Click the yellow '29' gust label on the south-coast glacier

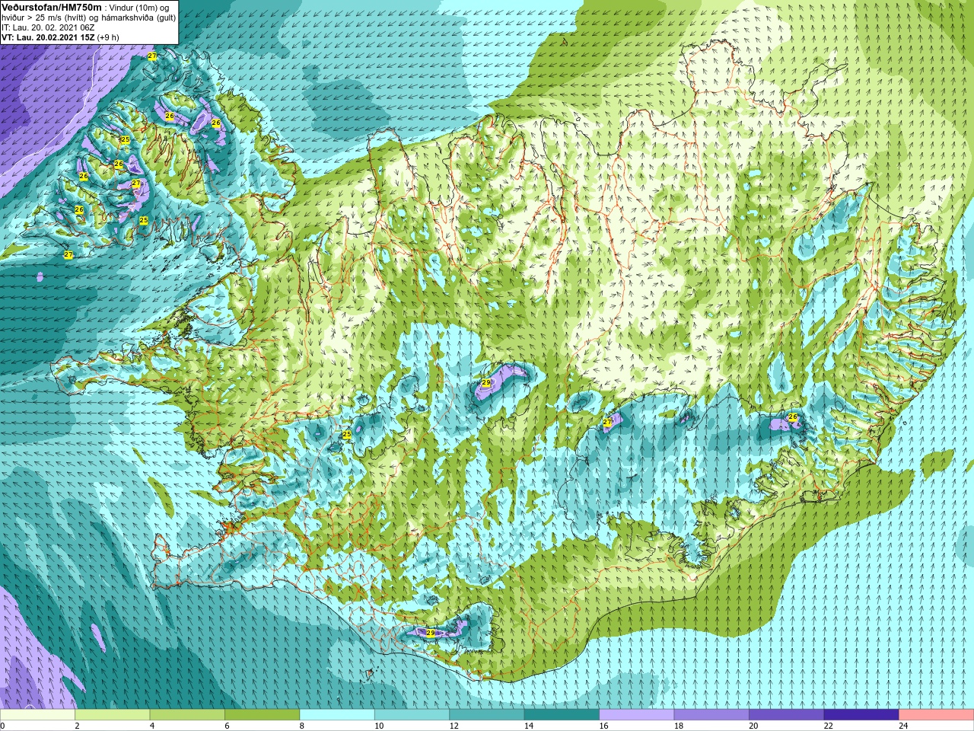[x=430, y=633]
